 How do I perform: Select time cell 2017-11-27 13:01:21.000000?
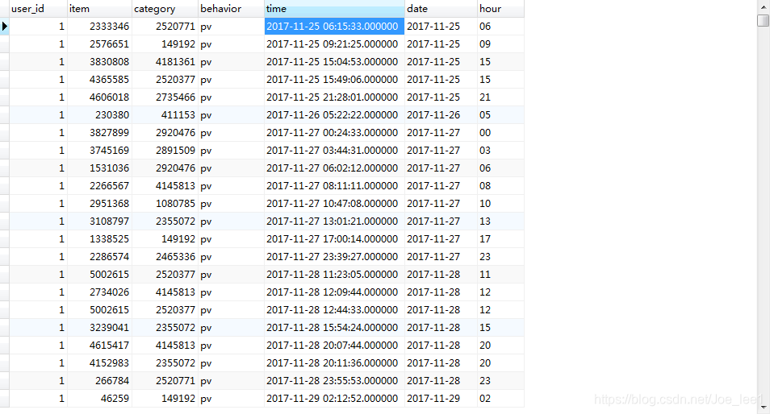click(334, 221)
